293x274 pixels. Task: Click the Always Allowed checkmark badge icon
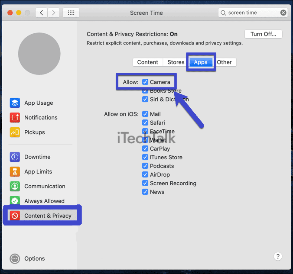coord(15,201)
